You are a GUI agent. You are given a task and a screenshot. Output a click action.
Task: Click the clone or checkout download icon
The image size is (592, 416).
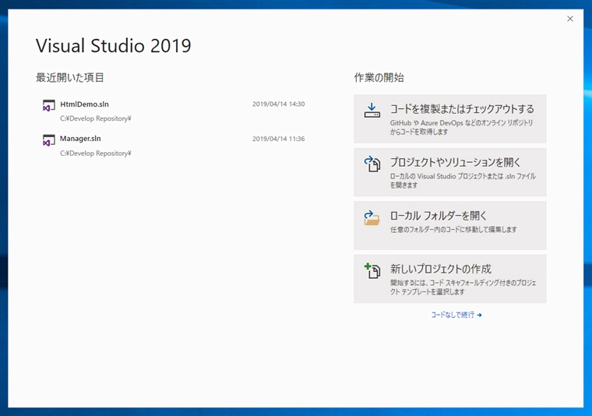pyautogui.click(x=372, y=111)
